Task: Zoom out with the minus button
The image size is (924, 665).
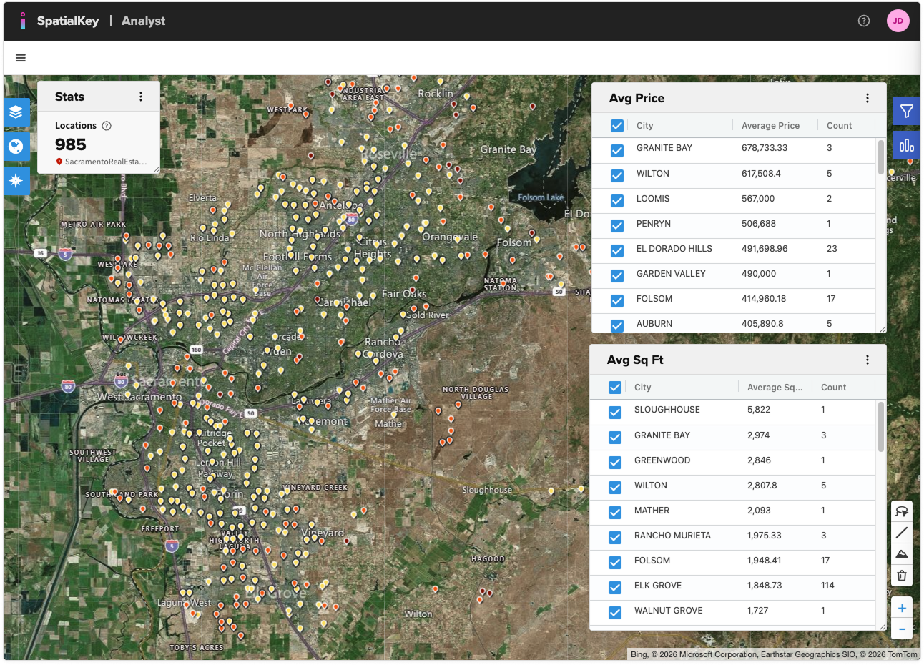Action: pyautogui.click(x=902, y=629)
